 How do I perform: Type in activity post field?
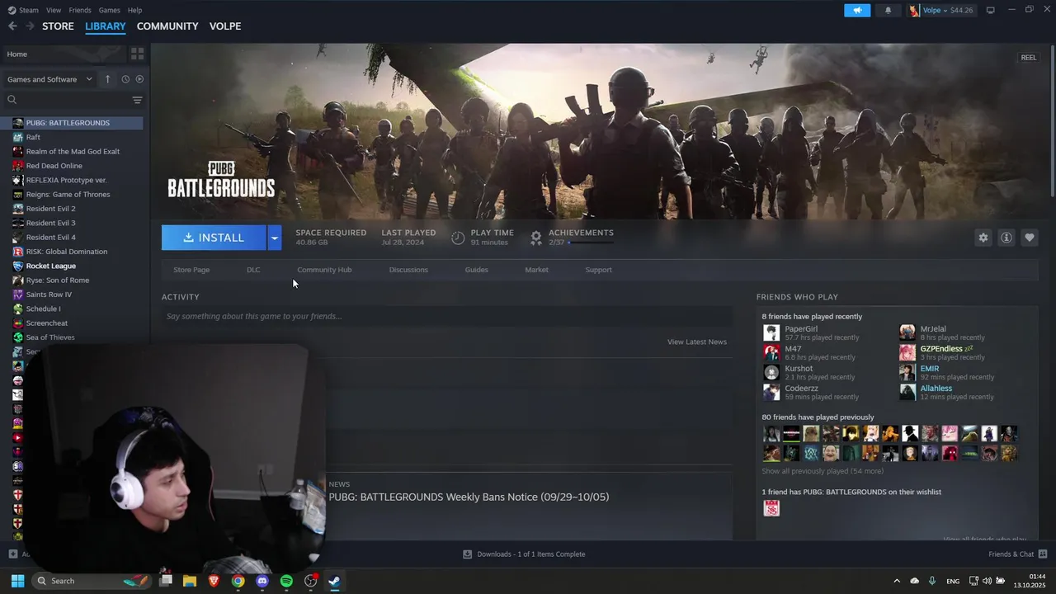[447, 316]
